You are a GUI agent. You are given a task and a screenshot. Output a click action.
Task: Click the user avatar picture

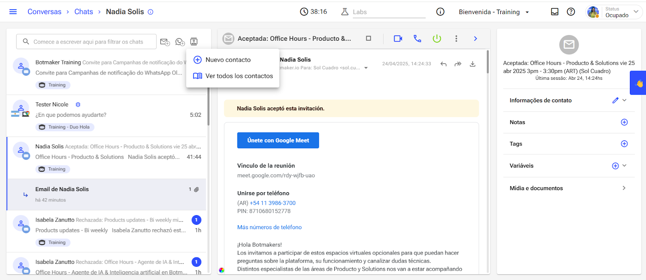pos(593,12)
